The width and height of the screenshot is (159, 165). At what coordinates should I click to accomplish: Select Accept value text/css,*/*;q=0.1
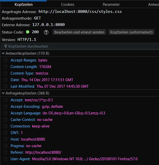[x=39, y=100]
